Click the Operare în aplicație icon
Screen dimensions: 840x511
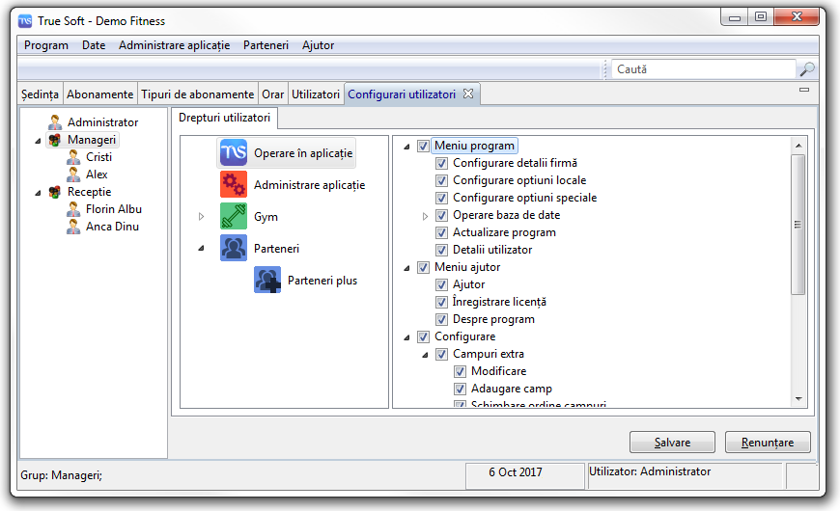234,153
